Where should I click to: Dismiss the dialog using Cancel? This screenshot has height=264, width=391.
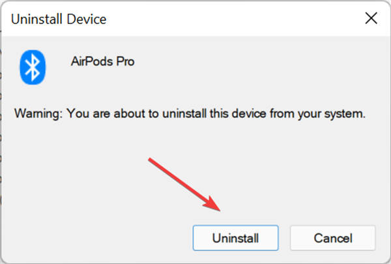pos(332,238)
